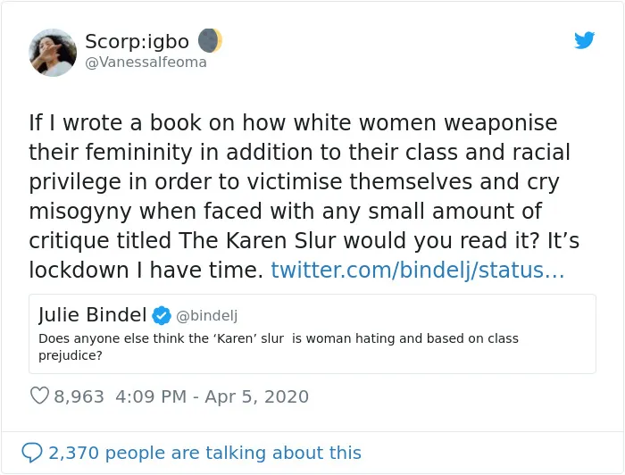Open the twitter.com/bindelj/status link
This screenshot has width=625, height=475.
click(417, 271)
